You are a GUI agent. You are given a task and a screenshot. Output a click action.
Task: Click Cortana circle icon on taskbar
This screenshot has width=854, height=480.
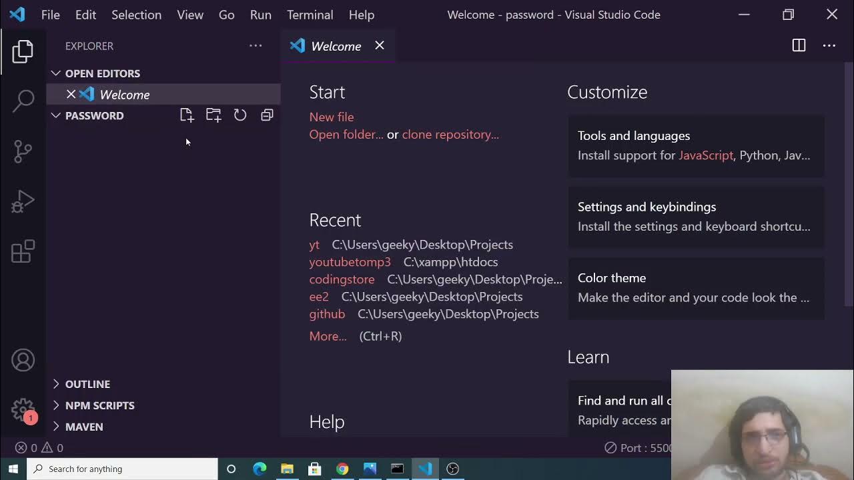231,469
